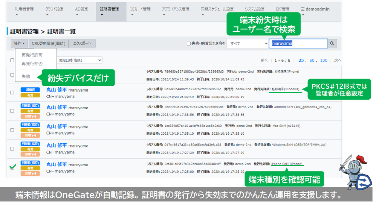Set page size to 50 items
Image resolution: width=373 pixels, height=202 pixels.
[x=312, y=60]
